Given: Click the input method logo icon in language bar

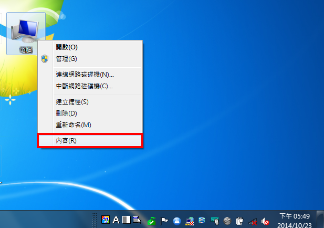Looking at the screenshot, I should click(105, 220).
